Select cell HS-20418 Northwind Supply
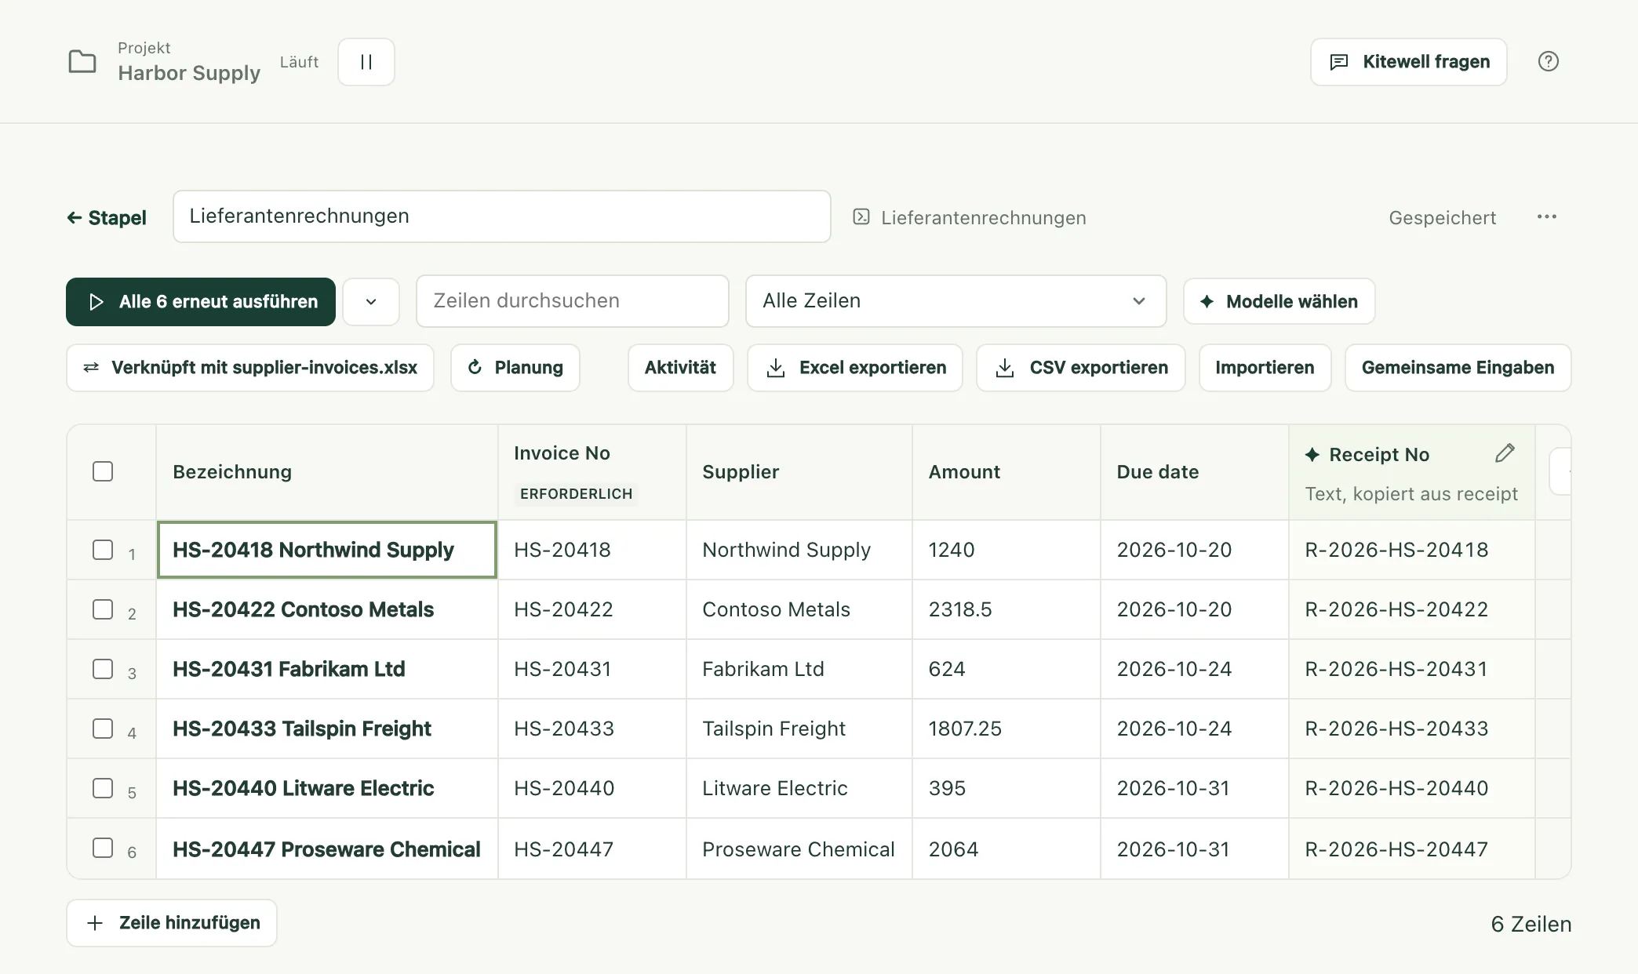This screenshot has height=974, width=1638. coord(327,550)
